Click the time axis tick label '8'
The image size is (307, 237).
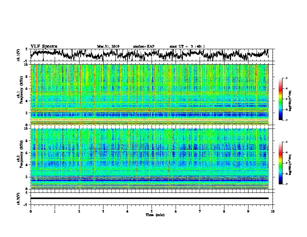(x=224, y=211)
